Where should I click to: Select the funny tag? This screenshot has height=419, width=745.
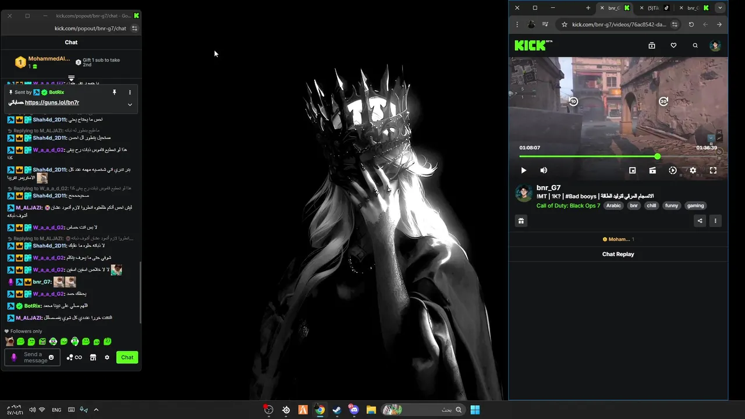(x=672, y=205)
